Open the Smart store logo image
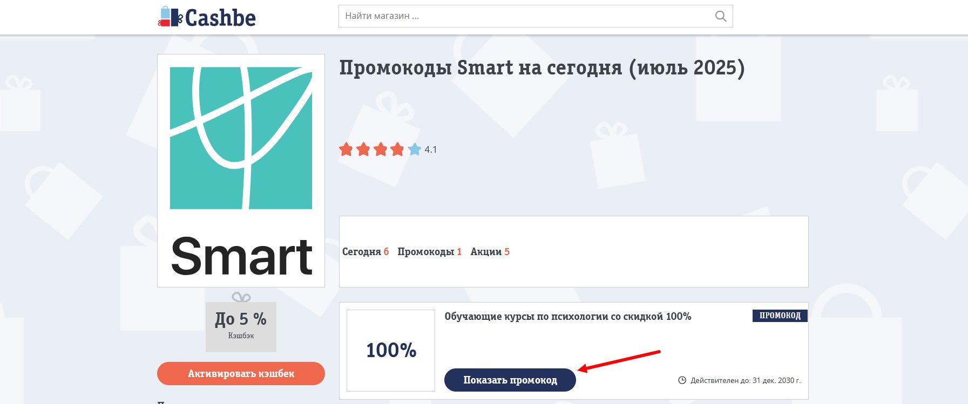Image resolution: width=968 pixels, height=404 pixels. tap(241, 170)
